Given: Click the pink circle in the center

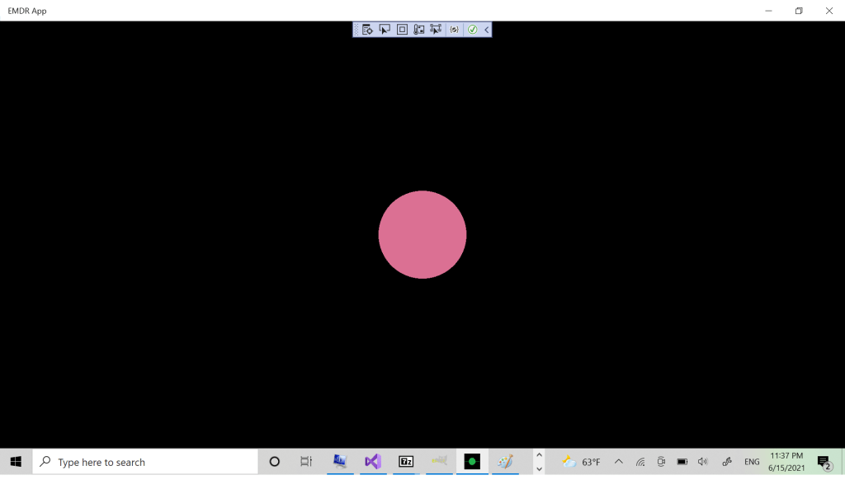Looking at the screenshot, I should 422,235.
